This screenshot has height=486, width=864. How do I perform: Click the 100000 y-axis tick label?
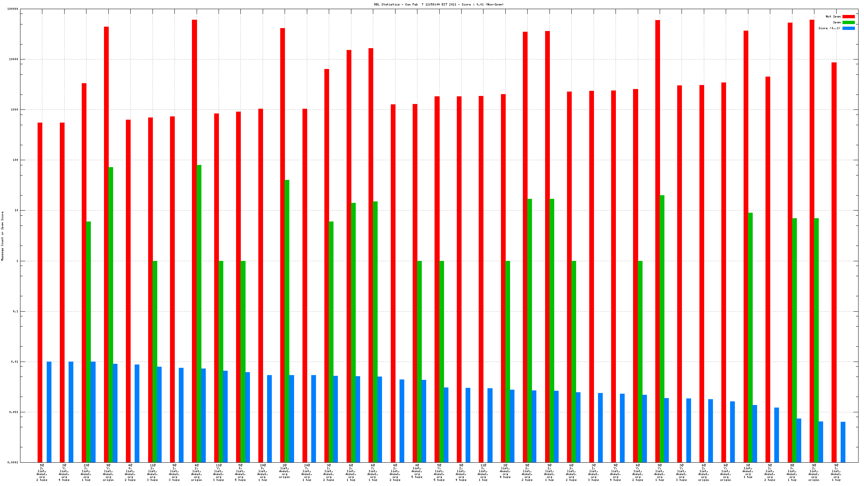point(12,9)
